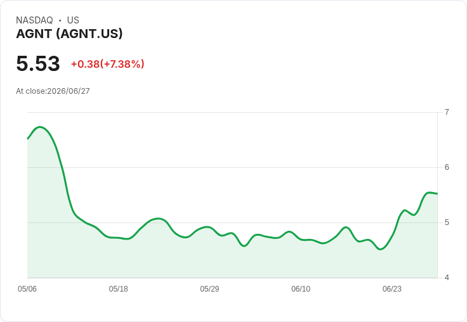467x322 pixels.
Task: Click the chart low just before 06/23
Action: click(x=380, y=249)
